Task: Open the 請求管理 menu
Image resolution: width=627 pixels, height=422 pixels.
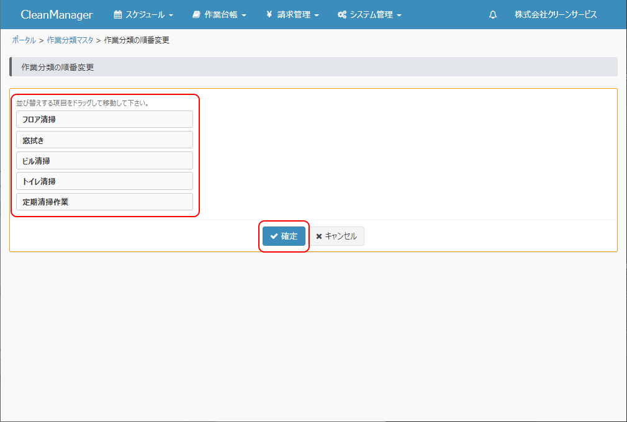Action: pyautogui.click(x=292, y=15)
